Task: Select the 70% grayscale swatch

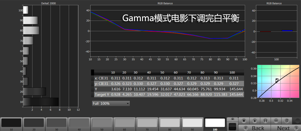Action: pos(147,123)
